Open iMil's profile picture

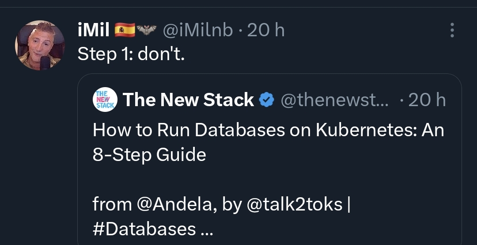pos(40,46)
